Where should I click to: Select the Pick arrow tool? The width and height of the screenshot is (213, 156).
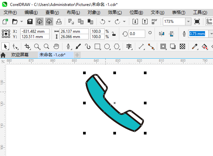pos(5,46)
